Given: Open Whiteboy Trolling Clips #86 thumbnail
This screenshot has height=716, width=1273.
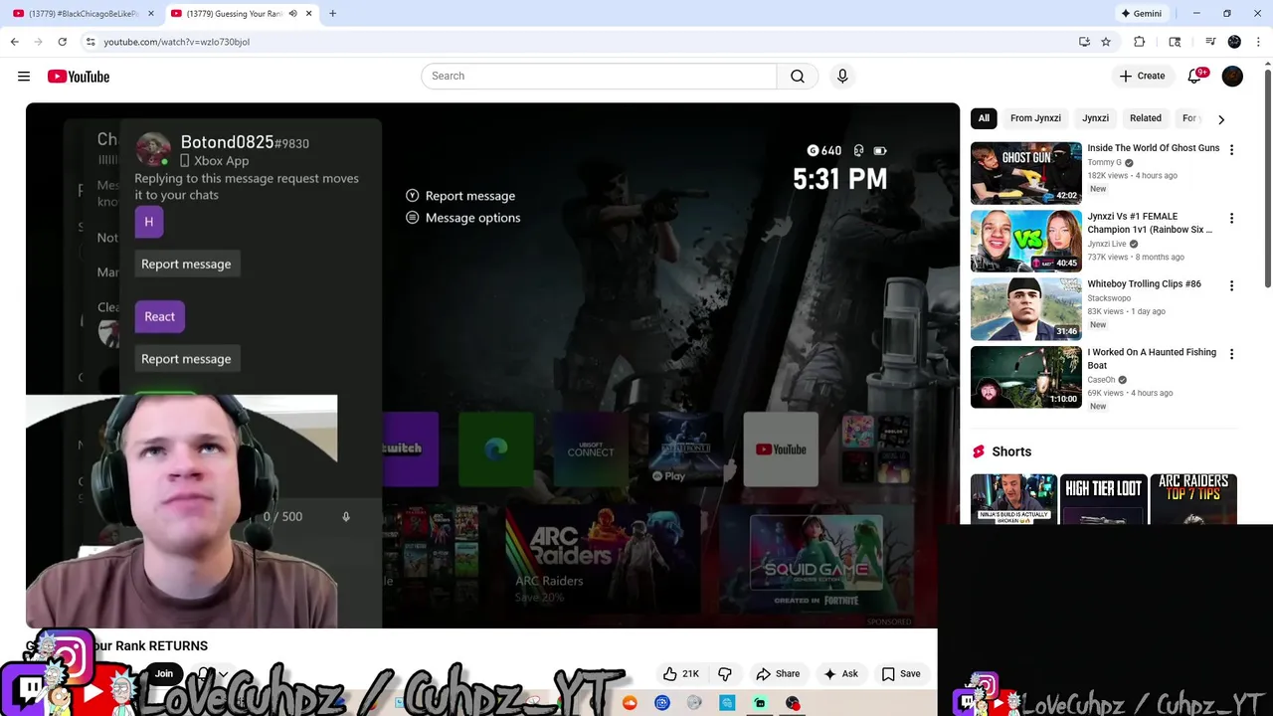Looking at the screenshot, I should 1025,308.
